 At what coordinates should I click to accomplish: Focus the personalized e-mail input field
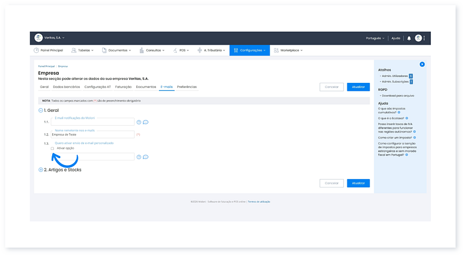(93, 157)
